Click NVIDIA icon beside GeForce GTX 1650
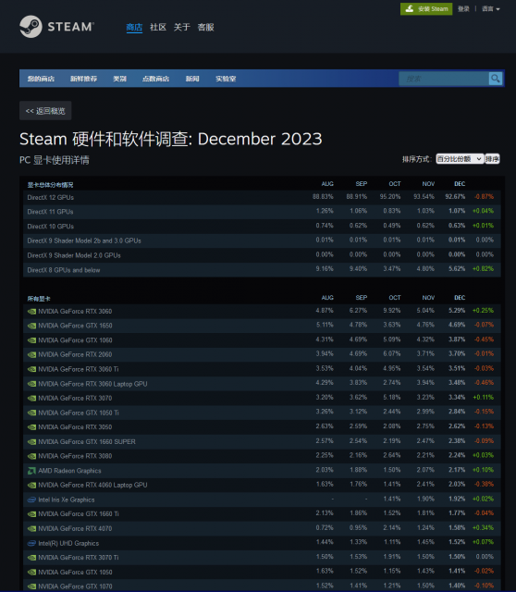The height and width of the screenshot is (592, 516). (31, 326)
